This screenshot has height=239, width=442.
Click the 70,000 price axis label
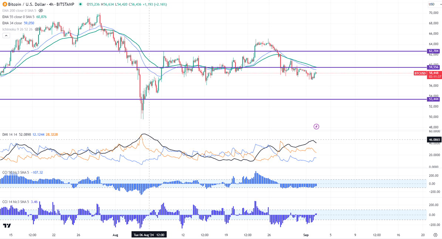click(x=433, y=13)
